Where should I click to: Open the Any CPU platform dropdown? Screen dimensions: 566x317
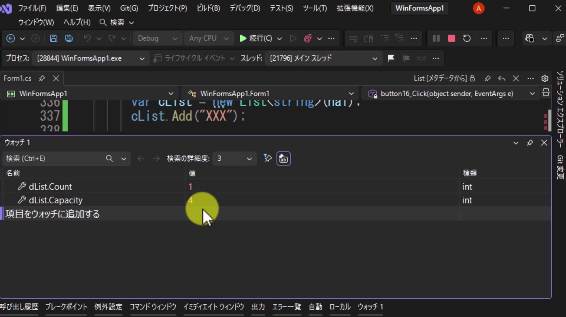click(209, 38)
